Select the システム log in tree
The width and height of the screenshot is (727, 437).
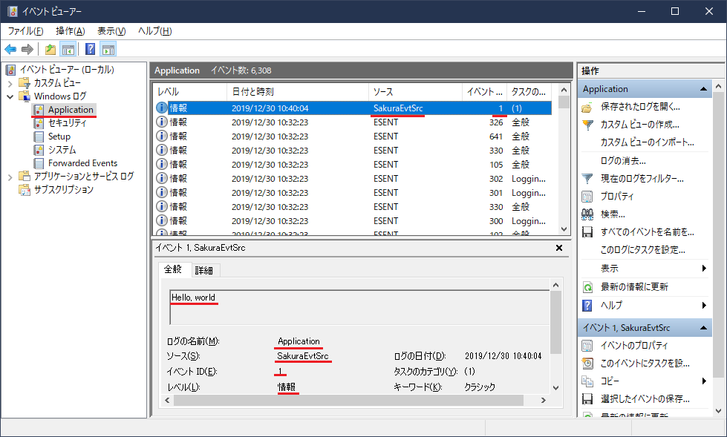click(62, 150)
